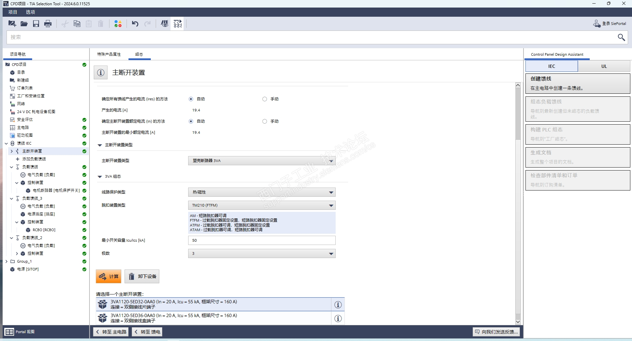The image size is (632, 341).
Task: Select RCBO [RCBO] tree item
Action: click(44, 230)
